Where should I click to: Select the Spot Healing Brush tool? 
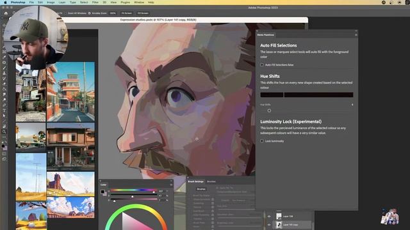(4, 63)
